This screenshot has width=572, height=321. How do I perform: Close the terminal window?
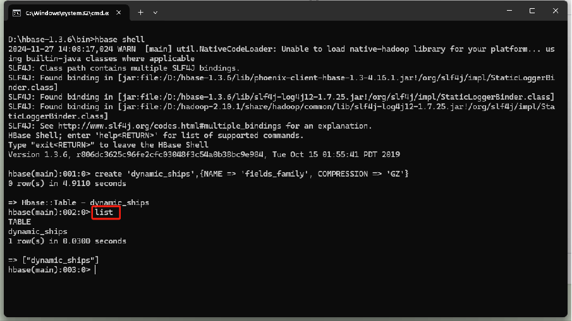coord(555,11)
